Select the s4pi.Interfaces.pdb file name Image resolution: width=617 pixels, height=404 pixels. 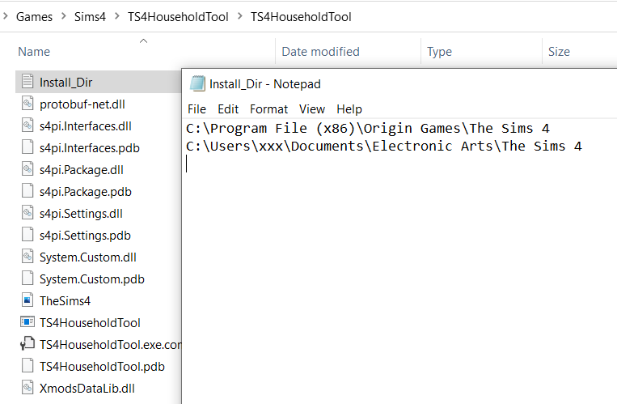point(90,148)
